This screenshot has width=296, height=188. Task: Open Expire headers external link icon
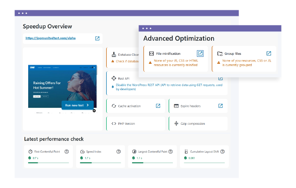220,106
